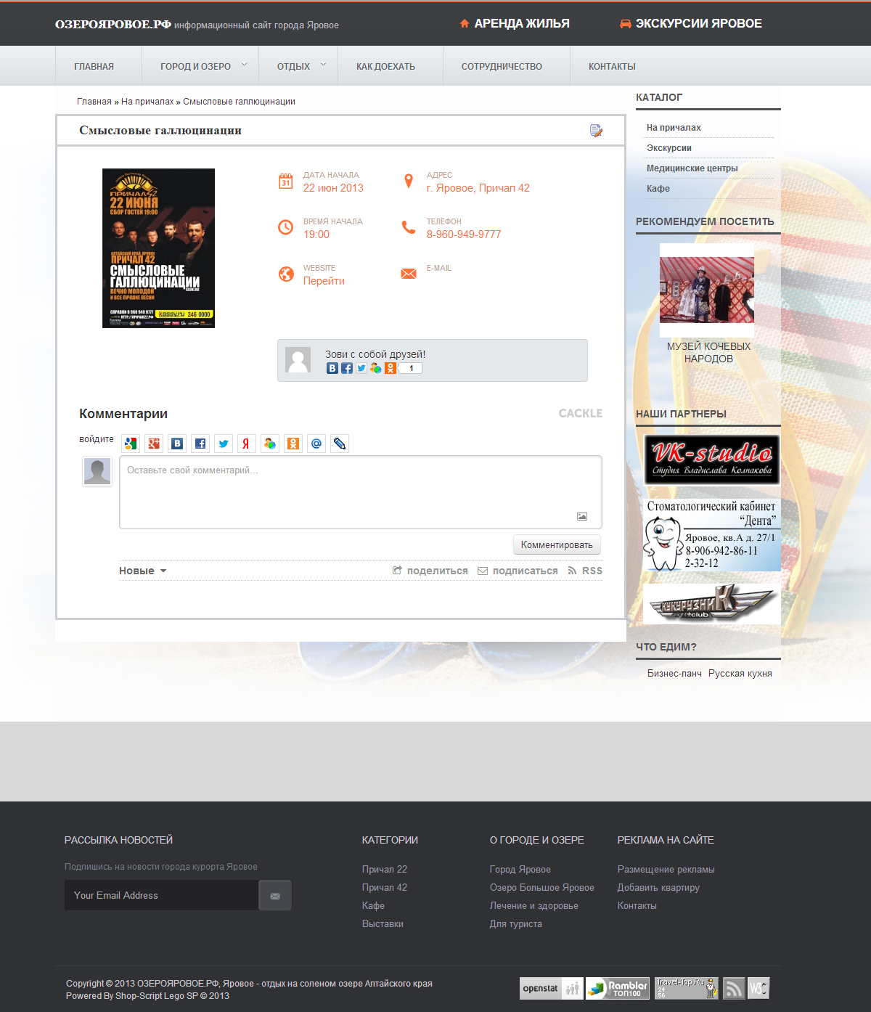Attach an image to the comment
This screenshot has width=871, height=1012.
pyautogui.click(x=582, y=516)
